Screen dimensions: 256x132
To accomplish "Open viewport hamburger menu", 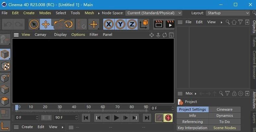I will [x=16, y=35].
